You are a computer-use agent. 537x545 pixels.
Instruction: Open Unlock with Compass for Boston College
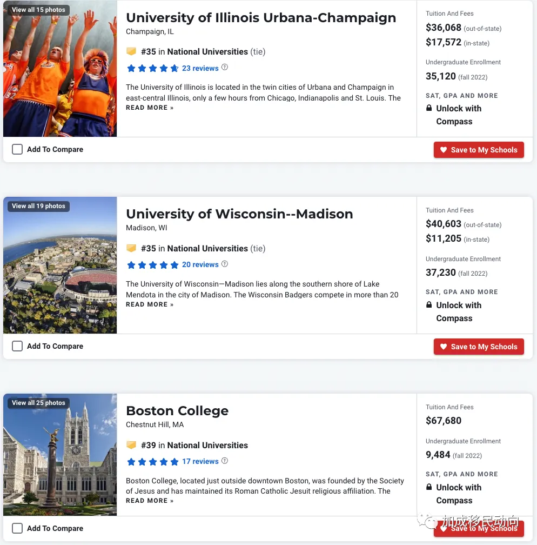[459, 494]
